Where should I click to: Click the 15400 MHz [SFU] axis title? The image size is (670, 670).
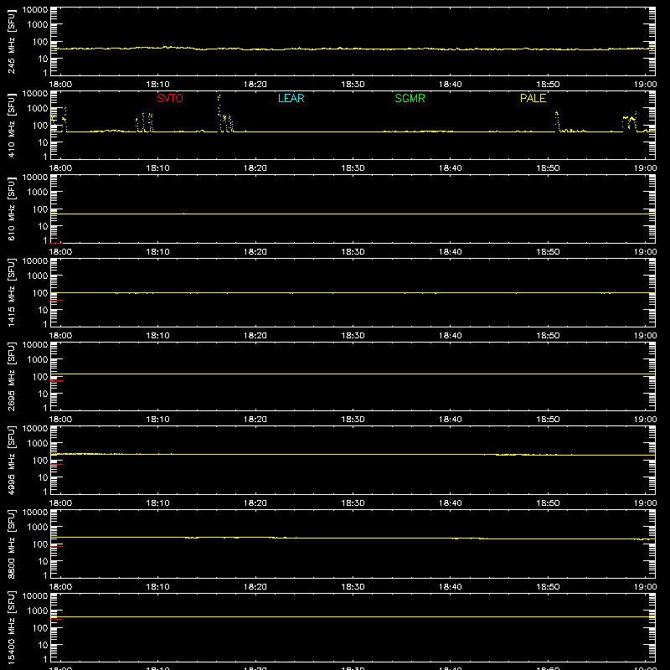point(12,627)
